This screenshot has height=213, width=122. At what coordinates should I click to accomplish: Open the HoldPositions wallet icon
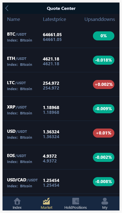coord(76,201)
